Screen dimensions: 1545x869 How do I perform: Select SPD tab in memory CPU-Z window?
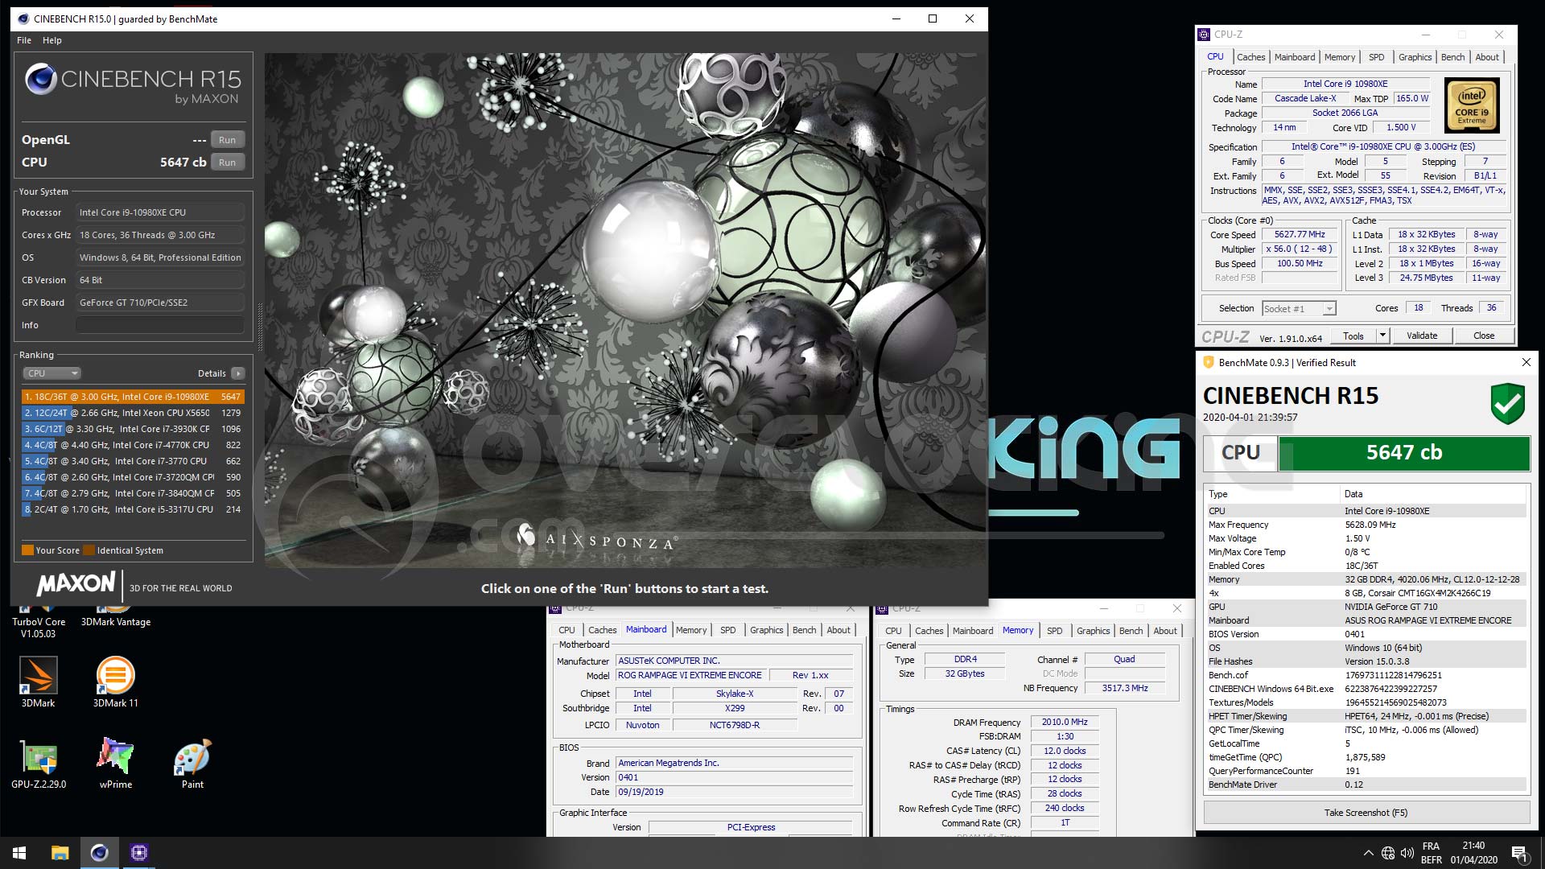1054,631
